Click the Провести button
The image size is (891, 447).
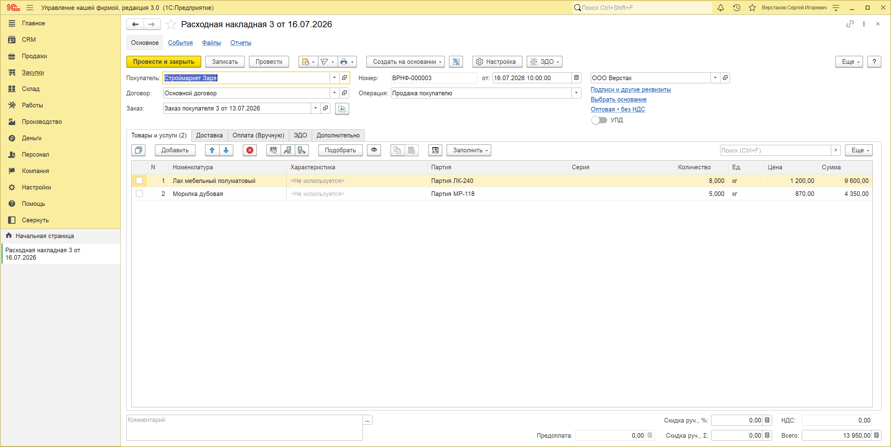coord(269,62)
